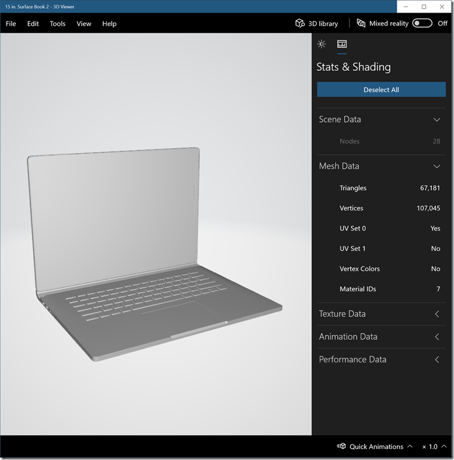Click the Mixed reality icon

361,23
